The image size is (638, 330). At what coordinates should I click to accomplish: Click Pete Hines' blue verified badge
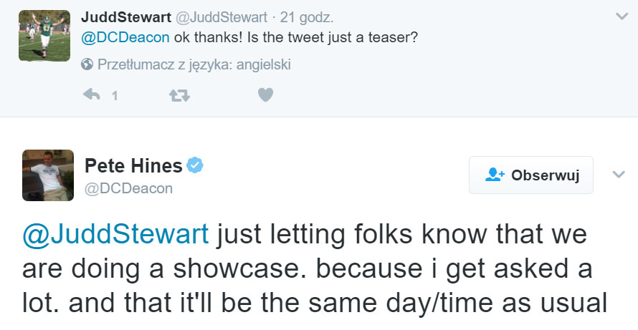click(195, 166)
